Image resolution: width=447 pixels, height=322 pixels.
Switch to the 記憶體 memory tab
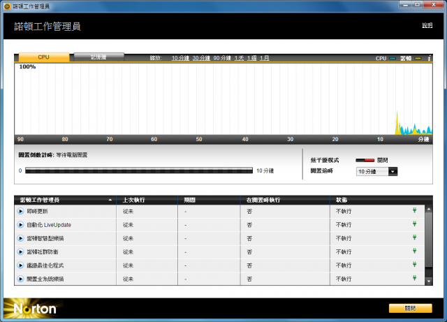tap(98, 57)
